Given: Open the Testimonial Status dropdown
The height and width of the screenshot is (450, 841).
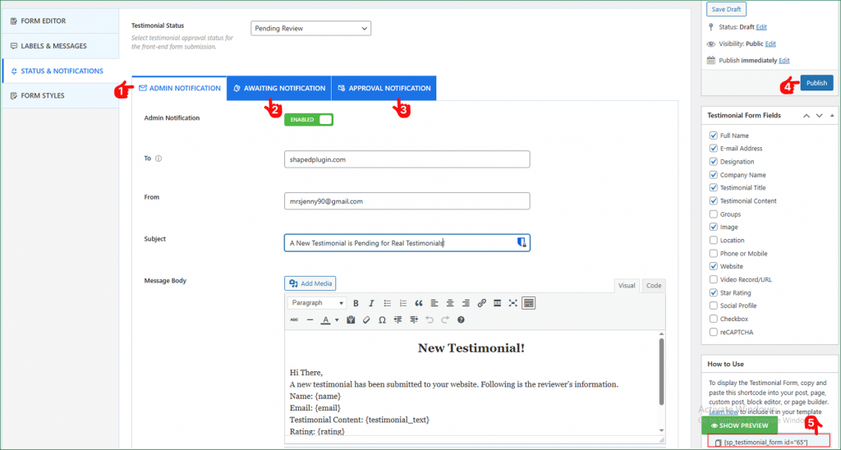Looking at the screenshot, I should (x=310, y=28).
